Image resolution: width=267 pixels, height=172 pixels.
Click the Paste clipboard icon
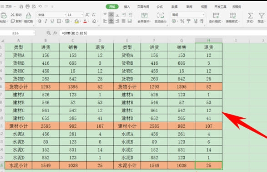pyautogui.click(x=4, y=15)
